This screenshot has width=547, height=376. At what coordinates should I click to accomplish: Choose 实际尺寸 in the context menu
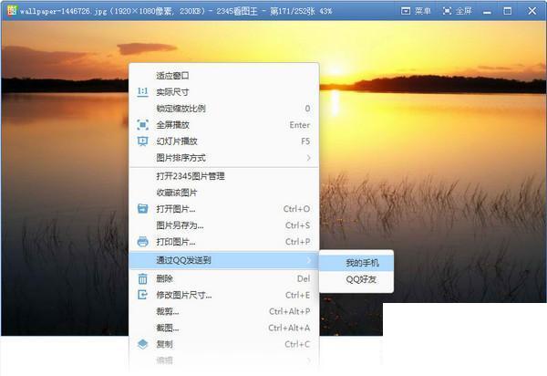coord(223,92)
